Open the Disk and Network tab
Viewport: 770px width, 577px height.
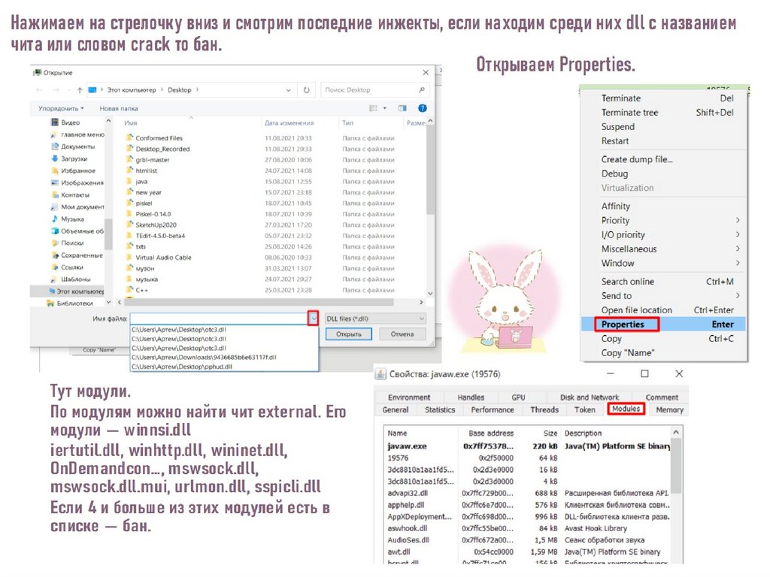590,397
